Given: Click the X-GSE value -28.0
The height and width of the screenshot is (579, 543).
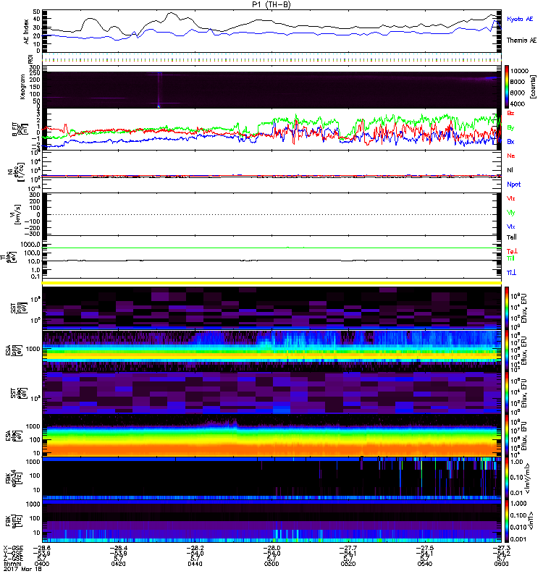Looking at the screenshot, I should [271, 549].
